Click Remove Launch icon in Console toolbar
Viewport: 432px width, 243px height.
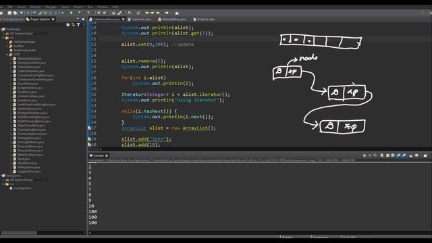click(x=370, y=156)
